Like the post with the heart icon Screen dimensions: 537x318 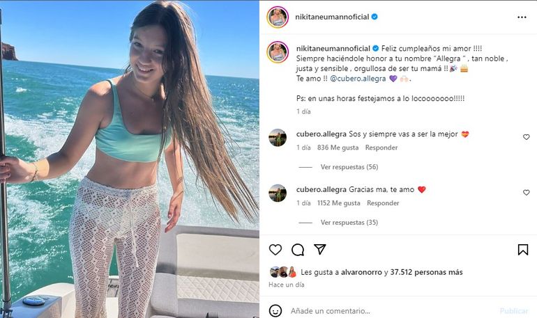[x=275, y=250]
